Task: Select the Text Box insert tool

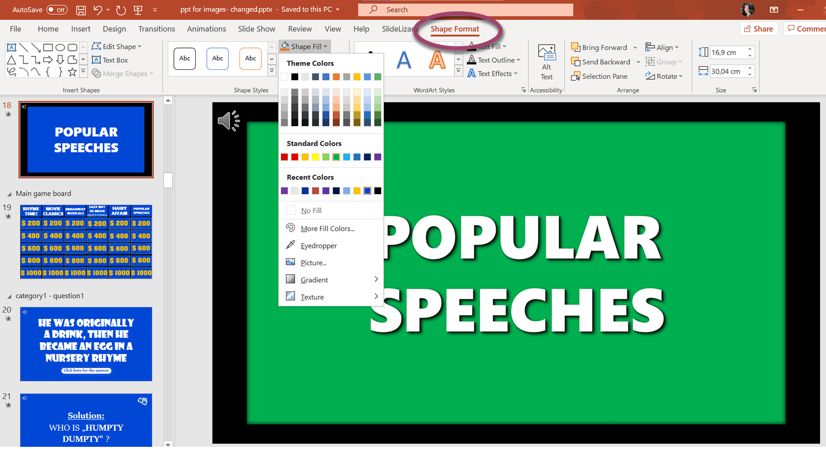Action: point(110,60)
